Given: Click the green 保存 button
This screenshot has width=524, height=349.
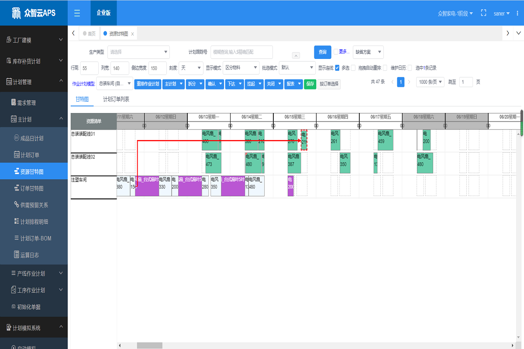Looking at the screenshot, I should [x=310, y=84].
